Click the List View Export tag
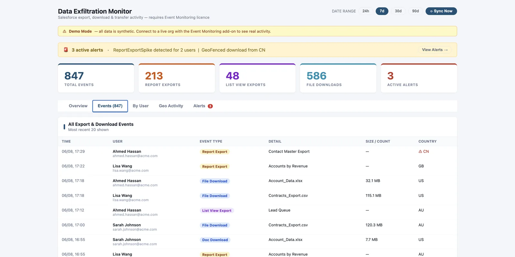 pos(217,211)
